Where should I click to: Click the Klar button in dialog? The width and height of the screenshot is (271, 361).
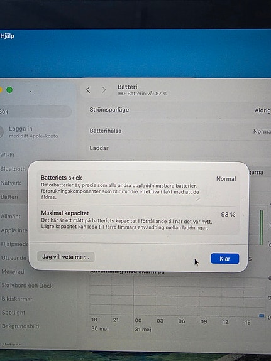[x=225, y=259]
